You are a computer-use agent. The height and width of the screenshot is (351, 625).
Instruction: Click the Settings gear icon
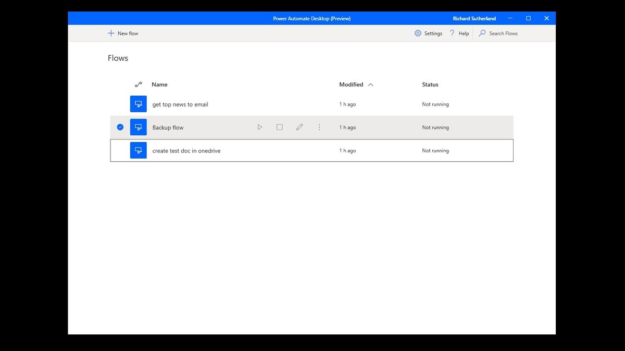[417, 33]
